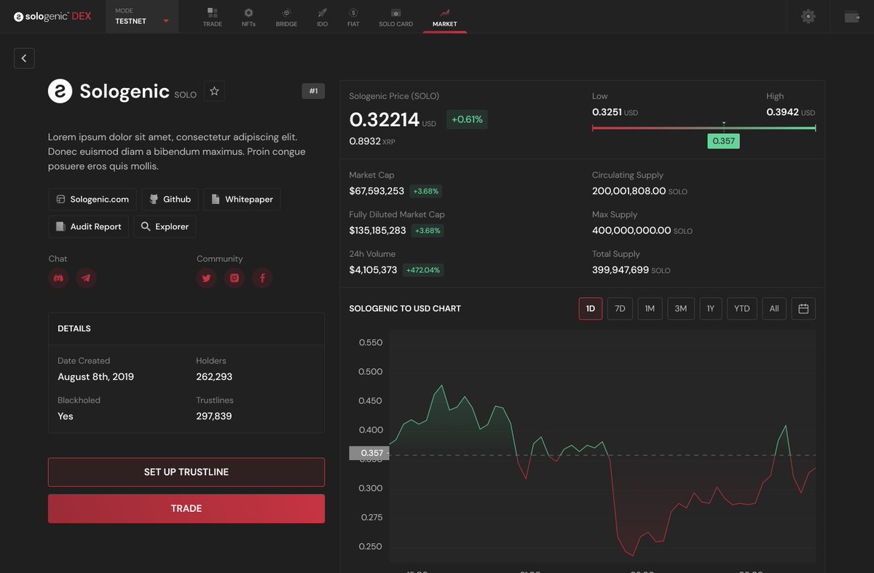Open the Telegram chat icon

87,277
